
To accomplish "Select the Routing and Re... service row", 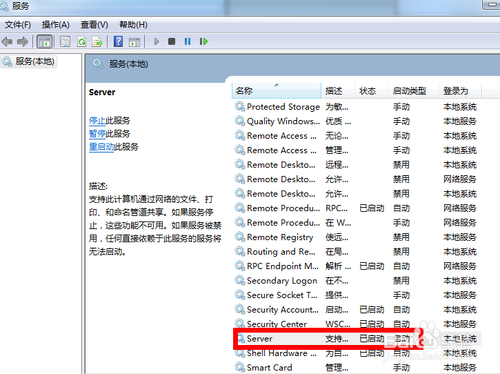I will [x=357, y=251].
